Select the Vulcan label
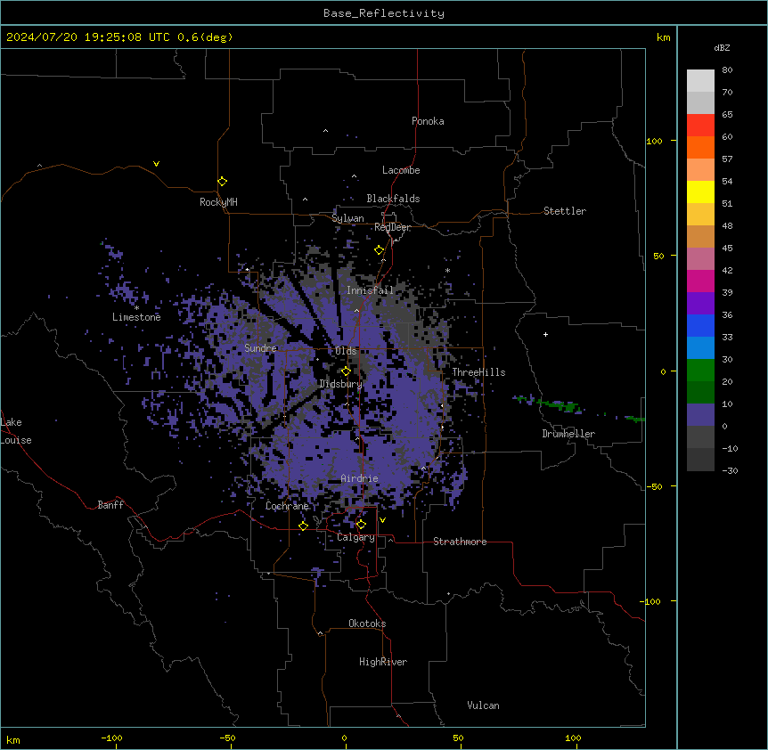Screen dimensions: 768x750 coord(483,705)
